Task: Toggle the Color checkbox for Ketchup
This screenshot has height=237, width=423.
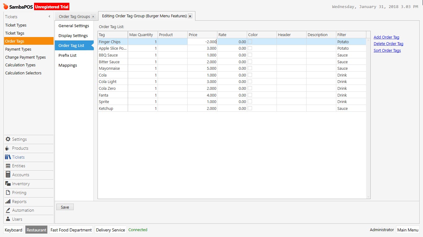Action: click(250, 108)
